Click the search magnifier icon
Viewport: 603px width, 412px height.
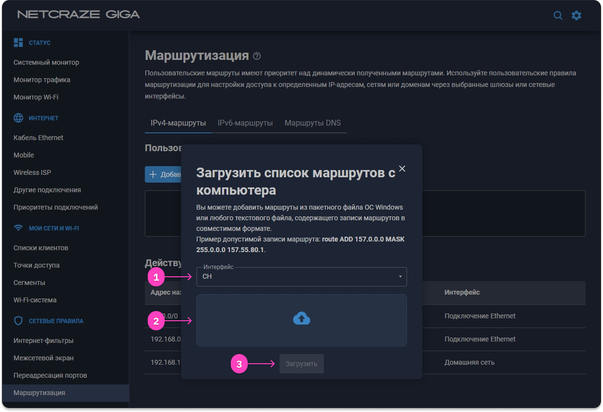click(558, 15)
